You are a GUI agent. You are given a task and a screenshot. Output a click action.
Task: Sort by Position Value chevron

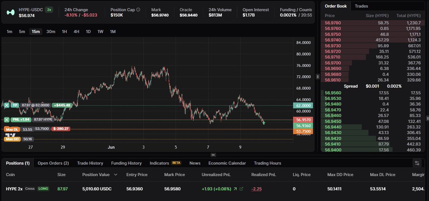(115, 175)
